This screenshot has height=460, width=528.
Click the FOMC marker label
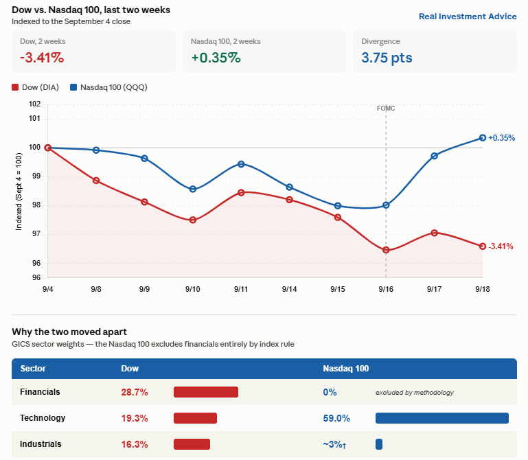pos(386,108)
